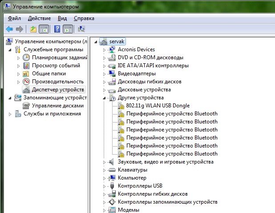The width and height of the screenshot is (275, 213).
Task: Expand Звуковые, видео и игровые устройства
Action: coord(104,162)
